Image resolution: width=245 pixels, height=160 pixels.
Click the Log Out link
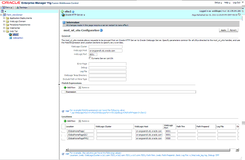(236, 3)
